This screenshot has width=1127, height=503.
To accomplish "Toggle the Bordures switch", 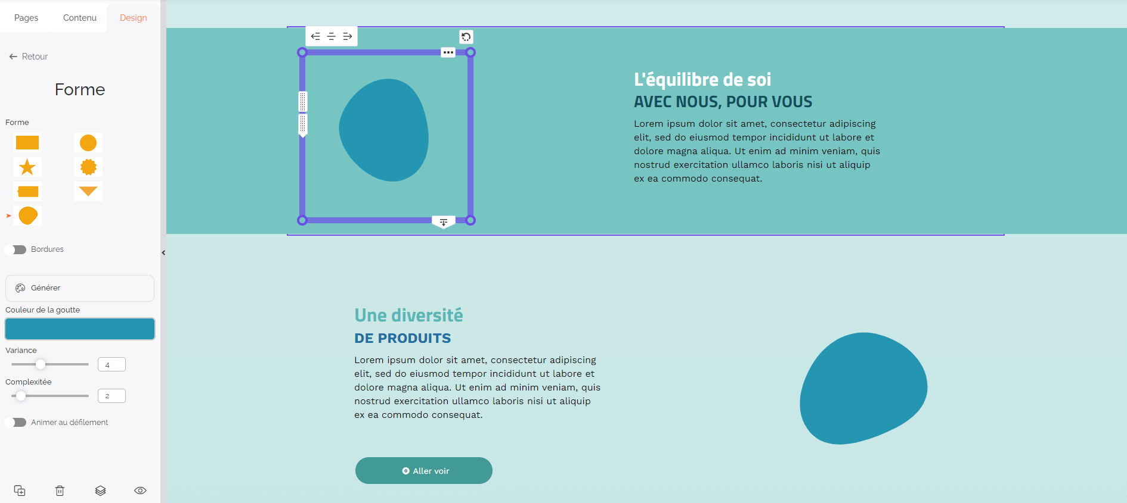I will tap(16, 249).
